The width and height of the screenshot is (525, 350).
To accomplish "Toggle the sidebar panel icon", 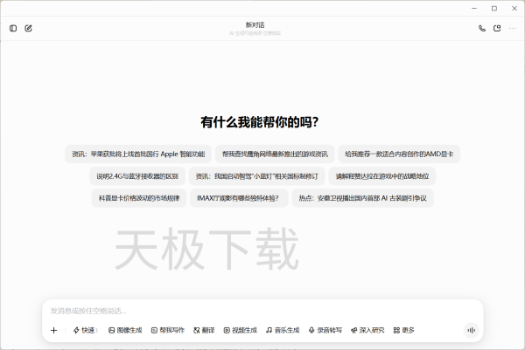I will tap(13, 29).
